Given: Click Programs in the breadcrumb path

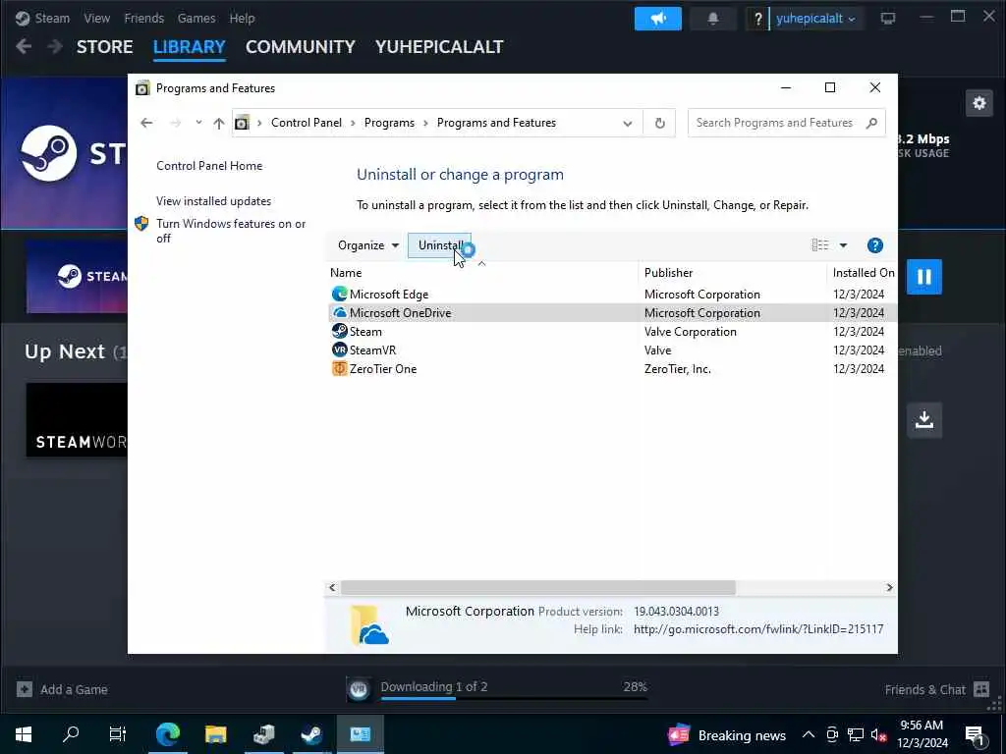Looking at the screenshot, I should point(389,123).
